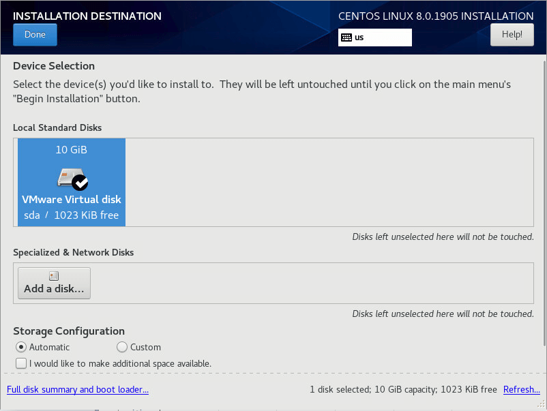The image size is (547, 411).
Task: Open the Help! dialog
Action: [512, 35]
